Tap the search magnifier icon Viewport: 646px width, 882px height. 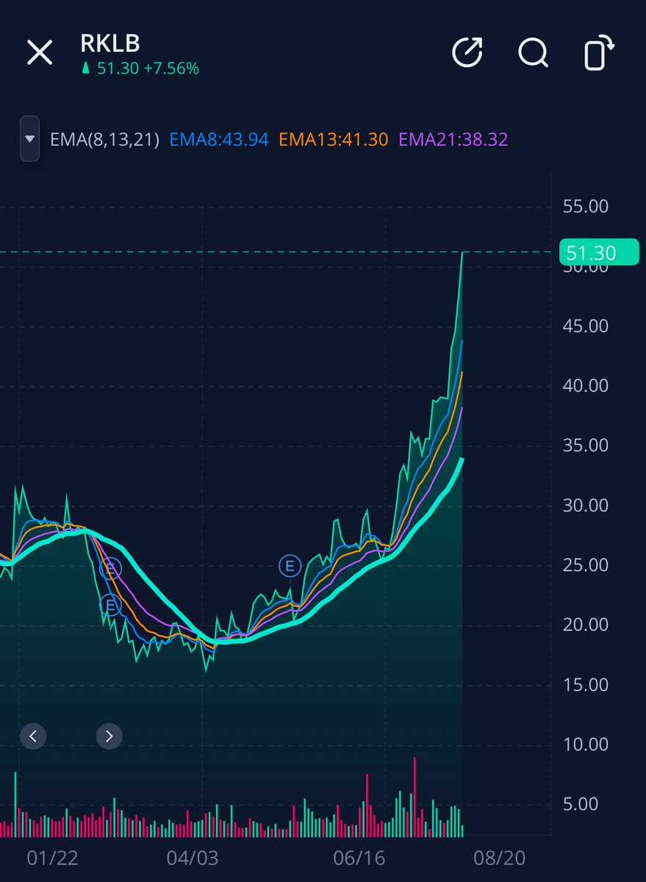[533, 53]
